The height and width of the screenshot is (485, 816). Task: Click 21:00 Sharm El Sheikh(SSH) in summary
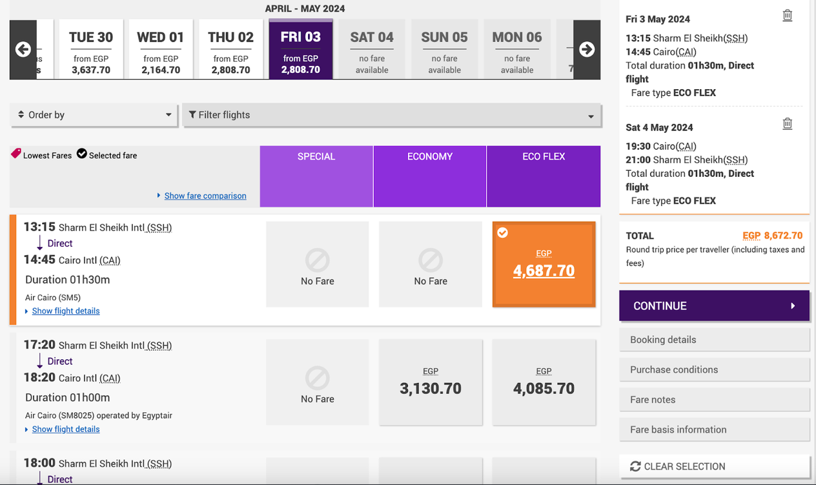pyautogui.click(x=687, y=160)
